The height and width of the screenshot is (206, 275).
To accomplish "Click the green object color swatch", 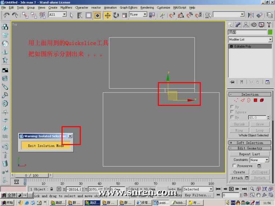I will coord(270,32).
